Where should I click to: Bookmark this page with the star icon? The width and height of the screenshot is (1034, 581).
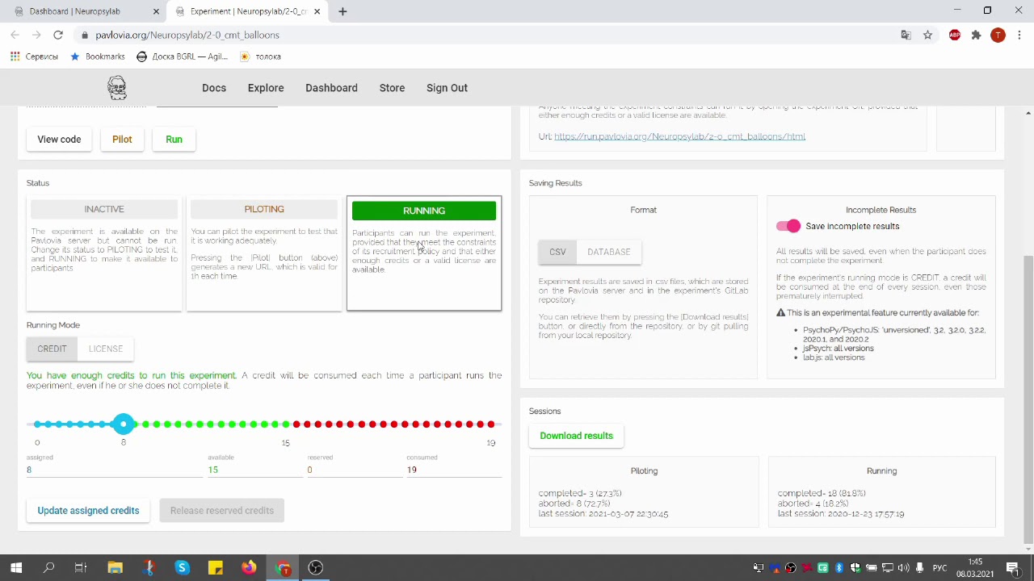coord(927,35)
